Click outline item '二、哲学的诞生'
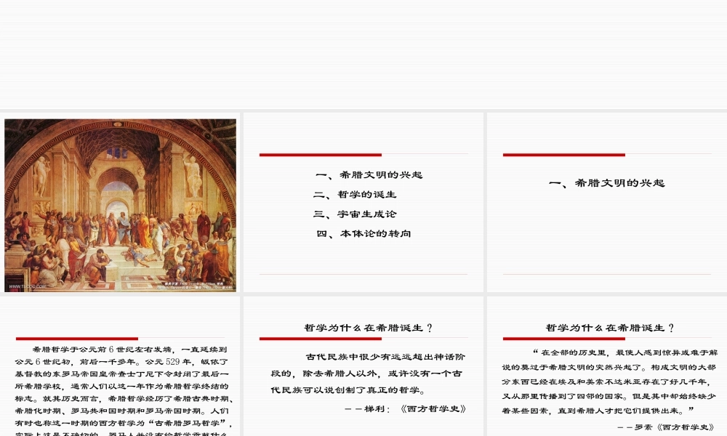The height and width of the screenshot is (436, 727). pos(356,195)
